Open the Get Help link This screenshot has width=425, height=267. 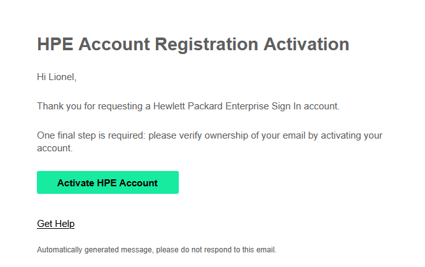coord(56,224)
